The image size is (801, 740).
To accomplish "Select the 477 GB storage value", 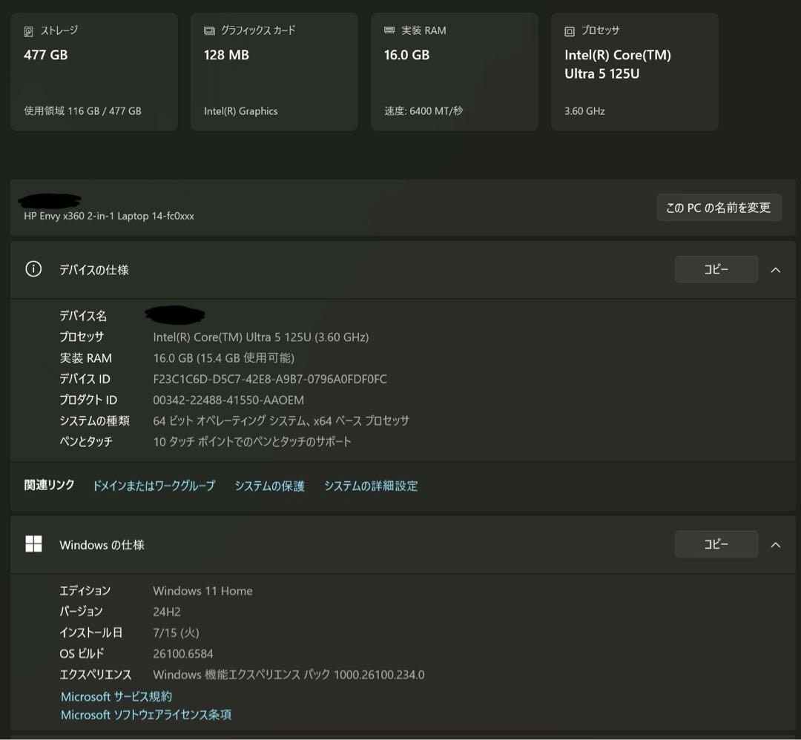I will pos(46,55).
